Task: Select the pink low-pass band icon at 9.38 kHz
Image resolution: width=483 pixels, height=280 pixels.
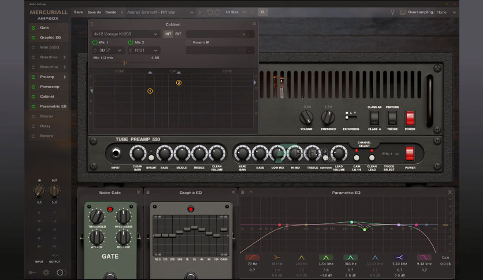Action: pos(424,257)
